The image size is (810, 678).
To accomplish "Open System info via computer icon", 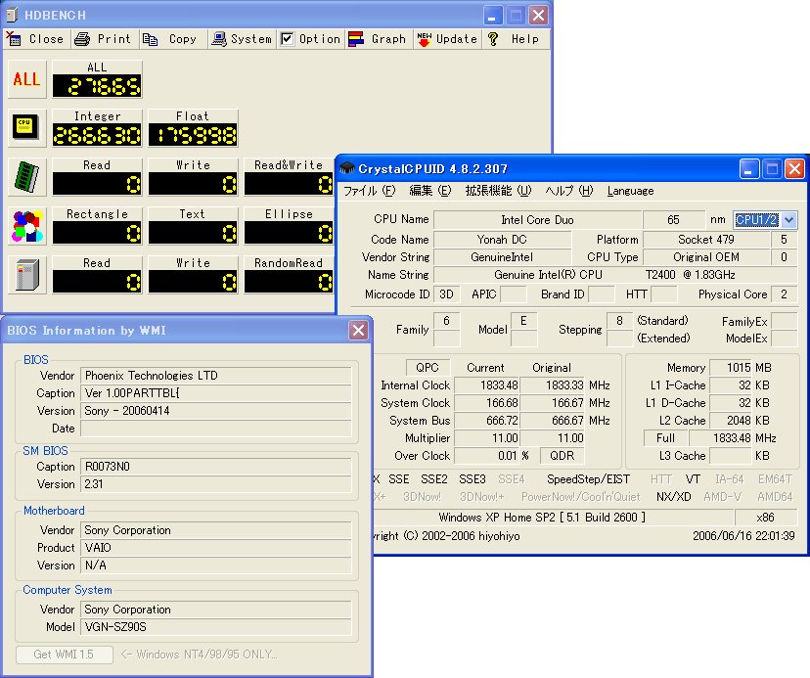I will coord(219,39).
